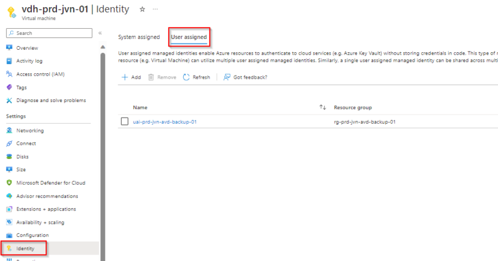
Task: Click the Access control people icon
Action: [x=9, y=74]
